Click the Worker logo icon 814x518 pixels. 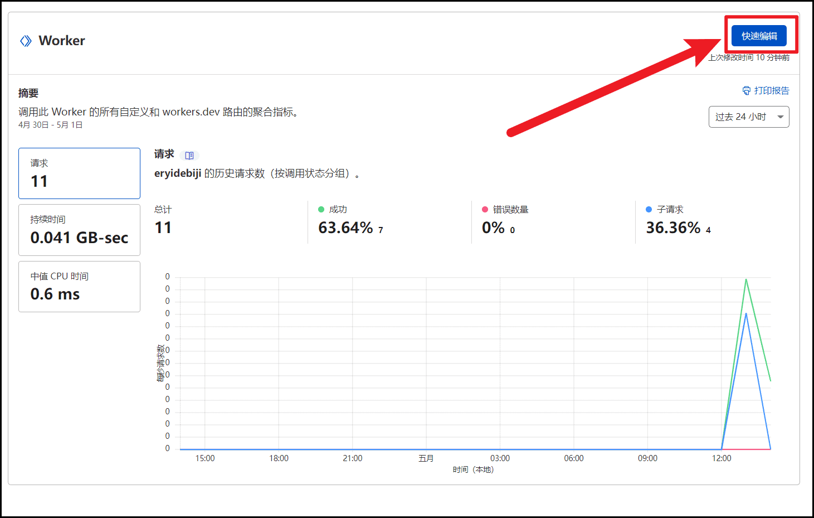[x=26, y=41]
